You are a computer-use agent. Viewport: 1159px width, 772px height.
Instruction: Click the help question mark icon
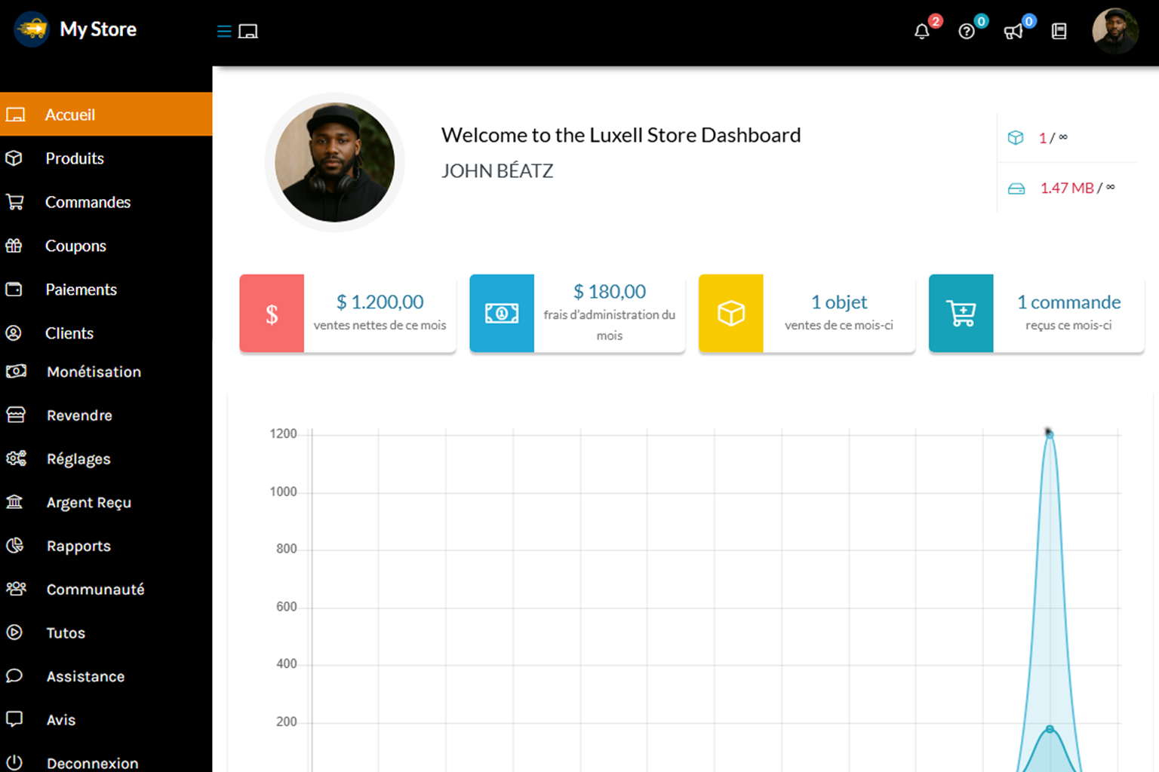coord(967,32)
